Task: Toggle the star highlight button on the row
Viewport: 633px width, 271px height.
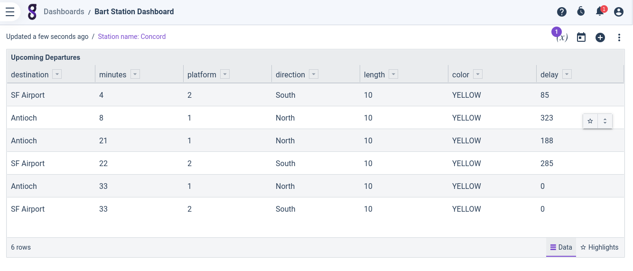Action: (x=590, y=121)
